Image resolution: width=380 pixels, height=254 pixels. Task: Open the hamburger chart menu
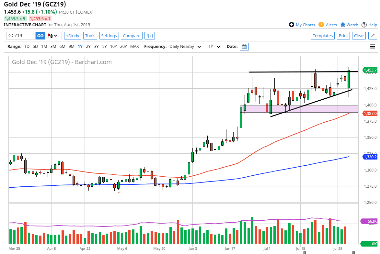[x=372, y=47]
